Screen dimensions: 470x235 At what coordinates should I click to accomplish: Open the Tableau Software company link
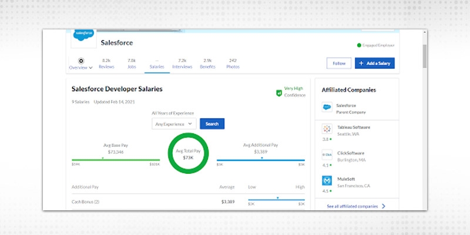[354, 127]
